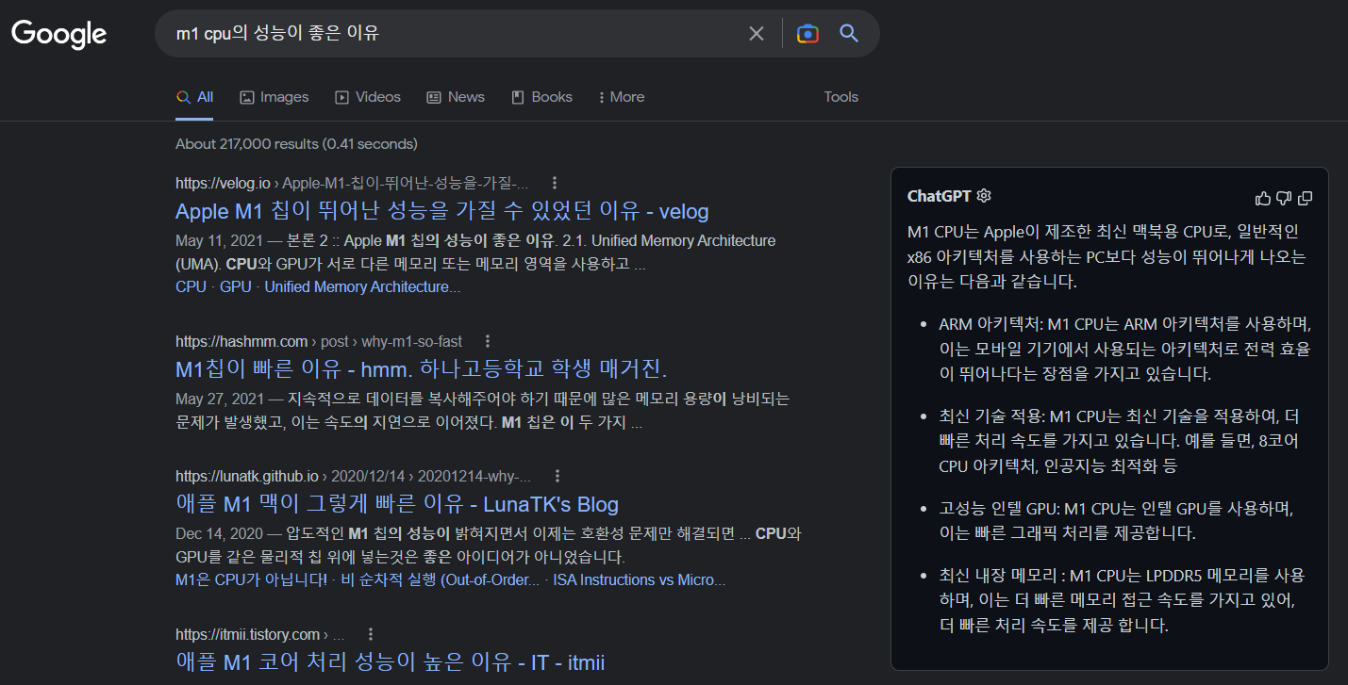Click the '고성능 인텔 GPU' bullet in ChatGPT answer

(x=1116, y=521)
